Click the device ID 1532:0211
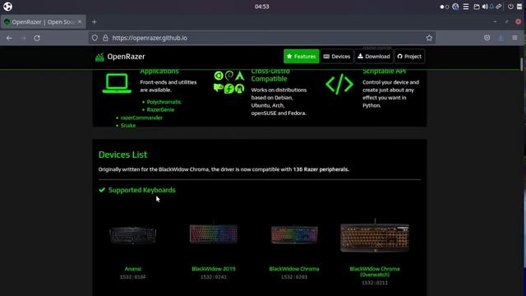Screen dimensions: 526x296 375,283
